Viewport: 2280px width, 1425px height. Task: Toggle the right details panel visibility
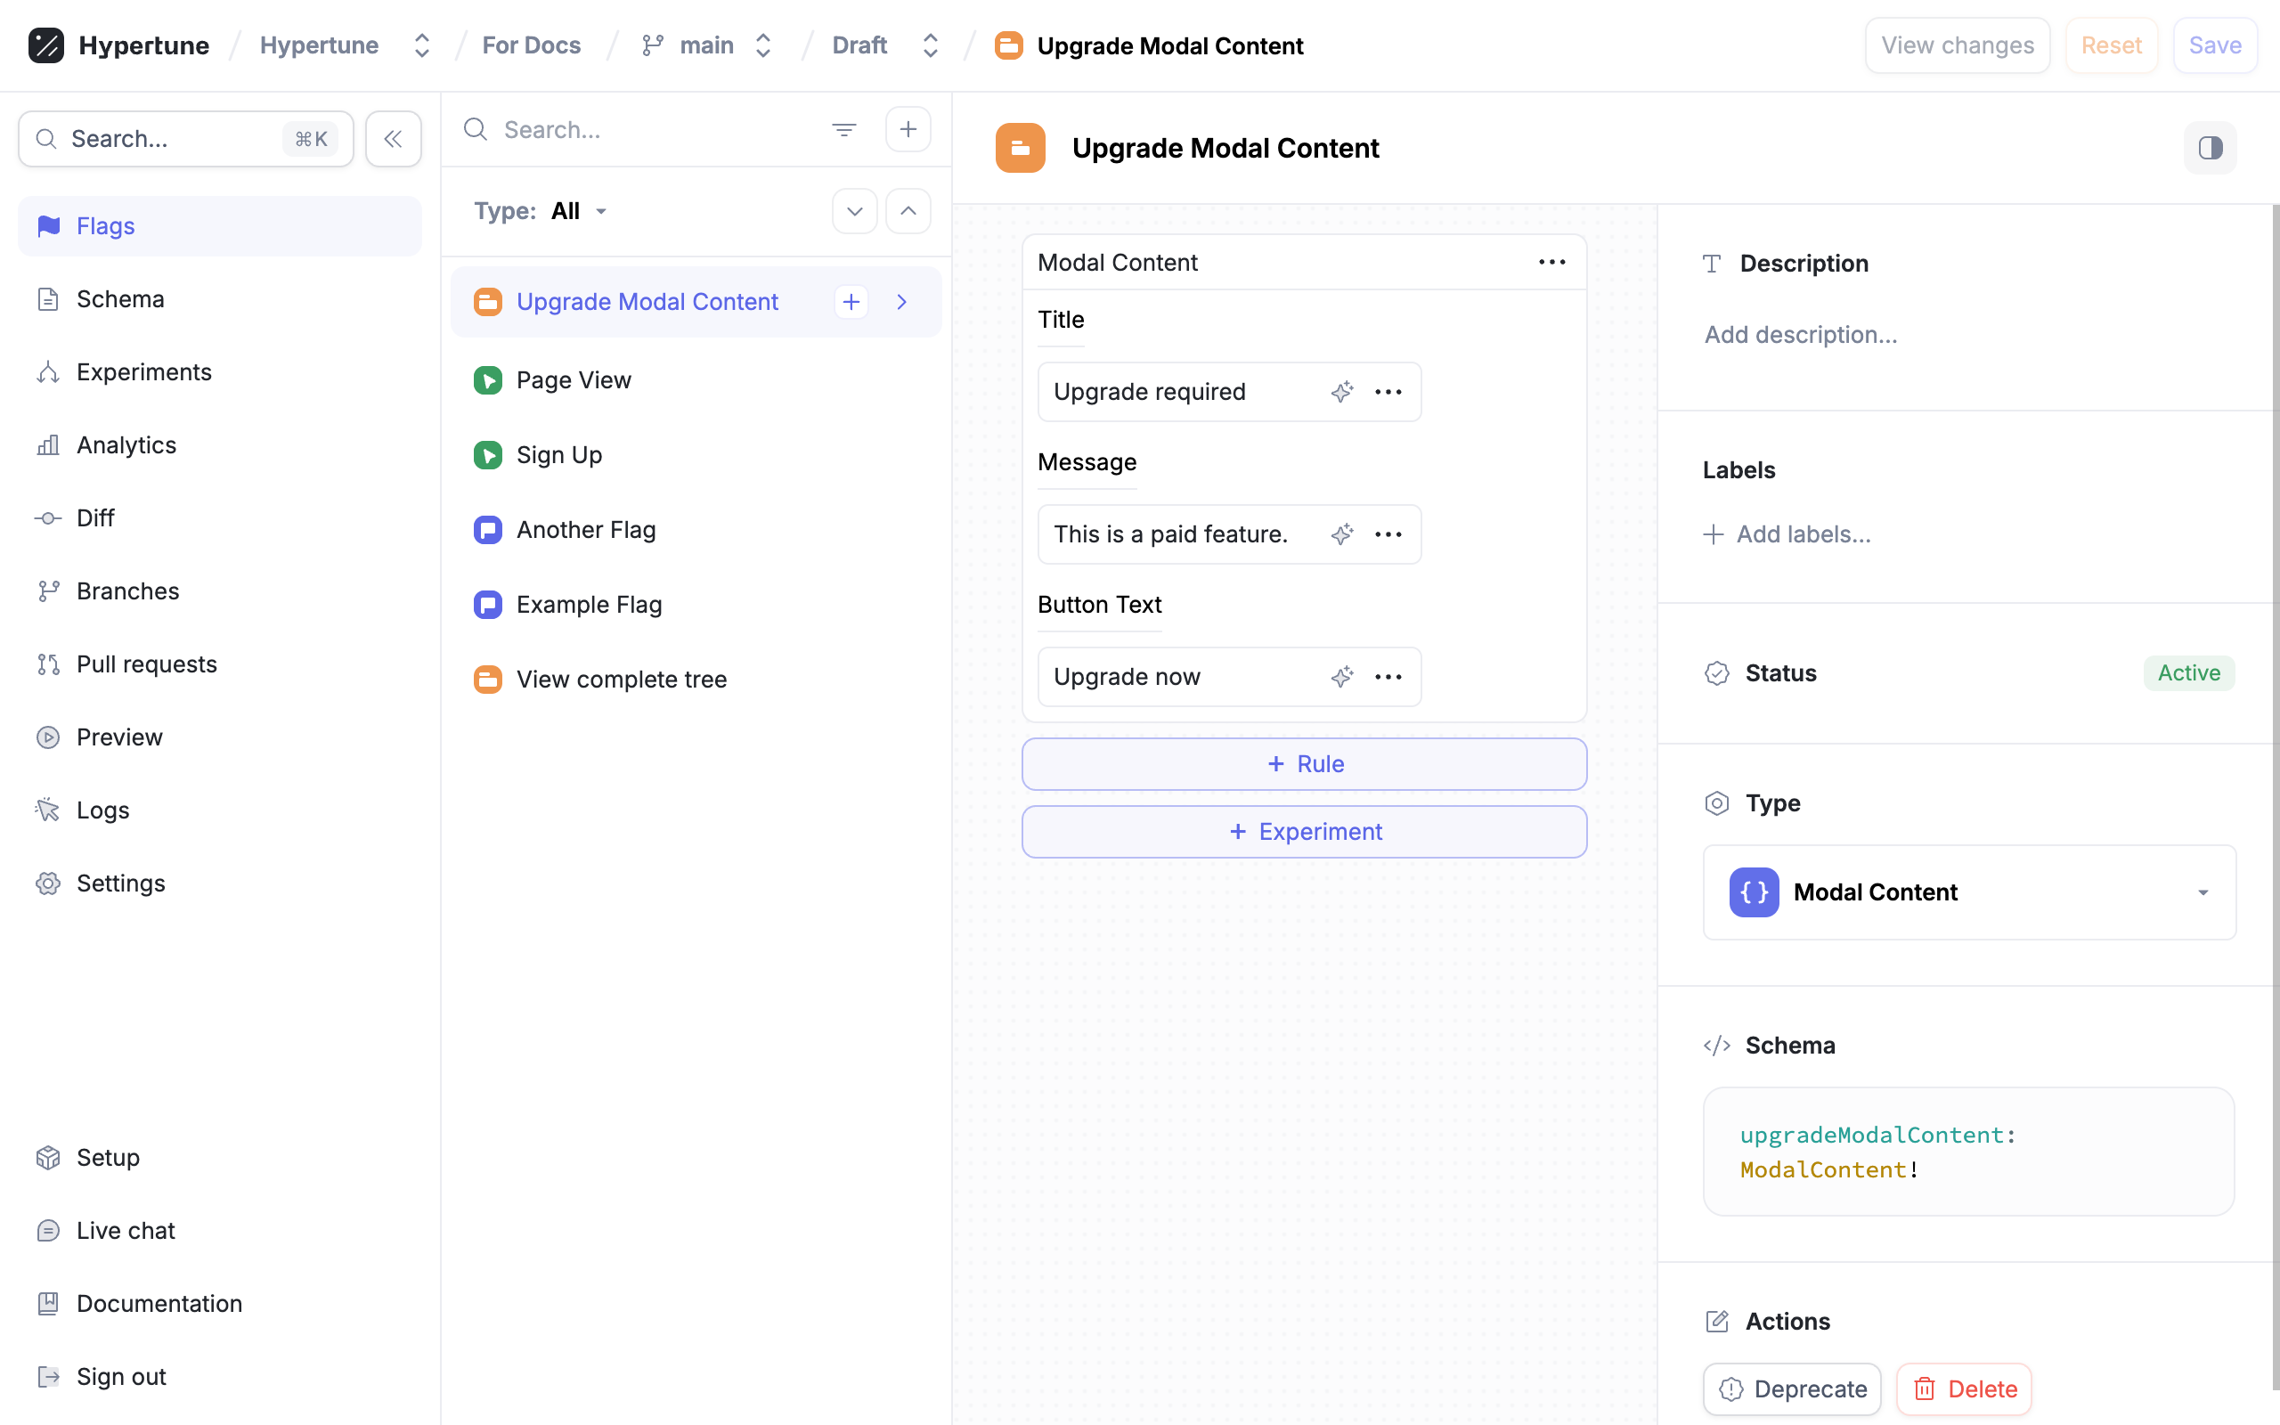pyautogui.click(x=2210, y=148)
